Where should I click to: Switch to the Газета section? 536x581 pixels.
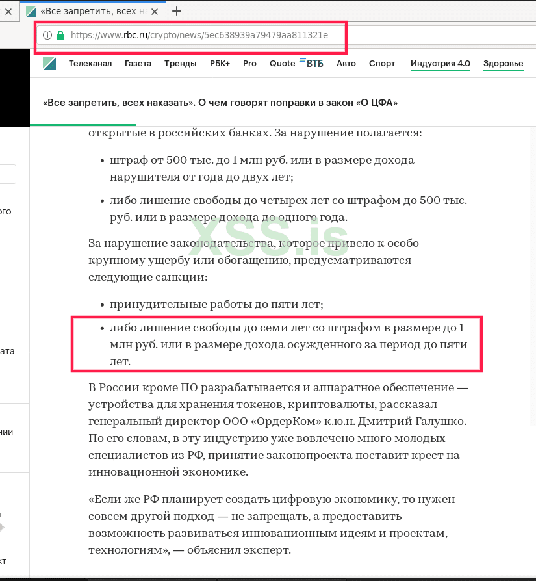click(x=138, y=63)
